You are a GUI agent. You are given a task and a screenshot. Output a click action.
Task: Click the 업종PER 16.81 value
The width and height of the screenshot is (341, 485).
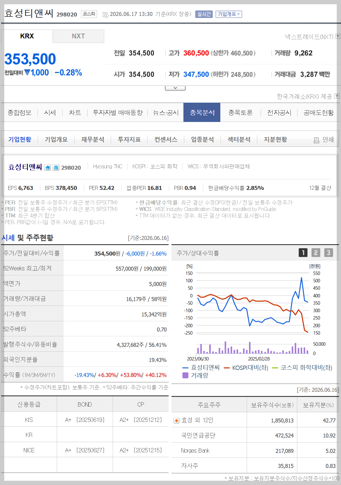coord(154,188)
